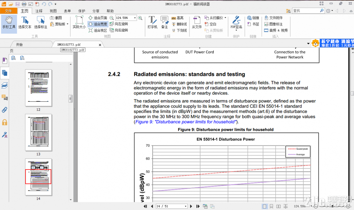Open the File (文件) menu
Screen dimensions: 354x210
tap(9, 11)
